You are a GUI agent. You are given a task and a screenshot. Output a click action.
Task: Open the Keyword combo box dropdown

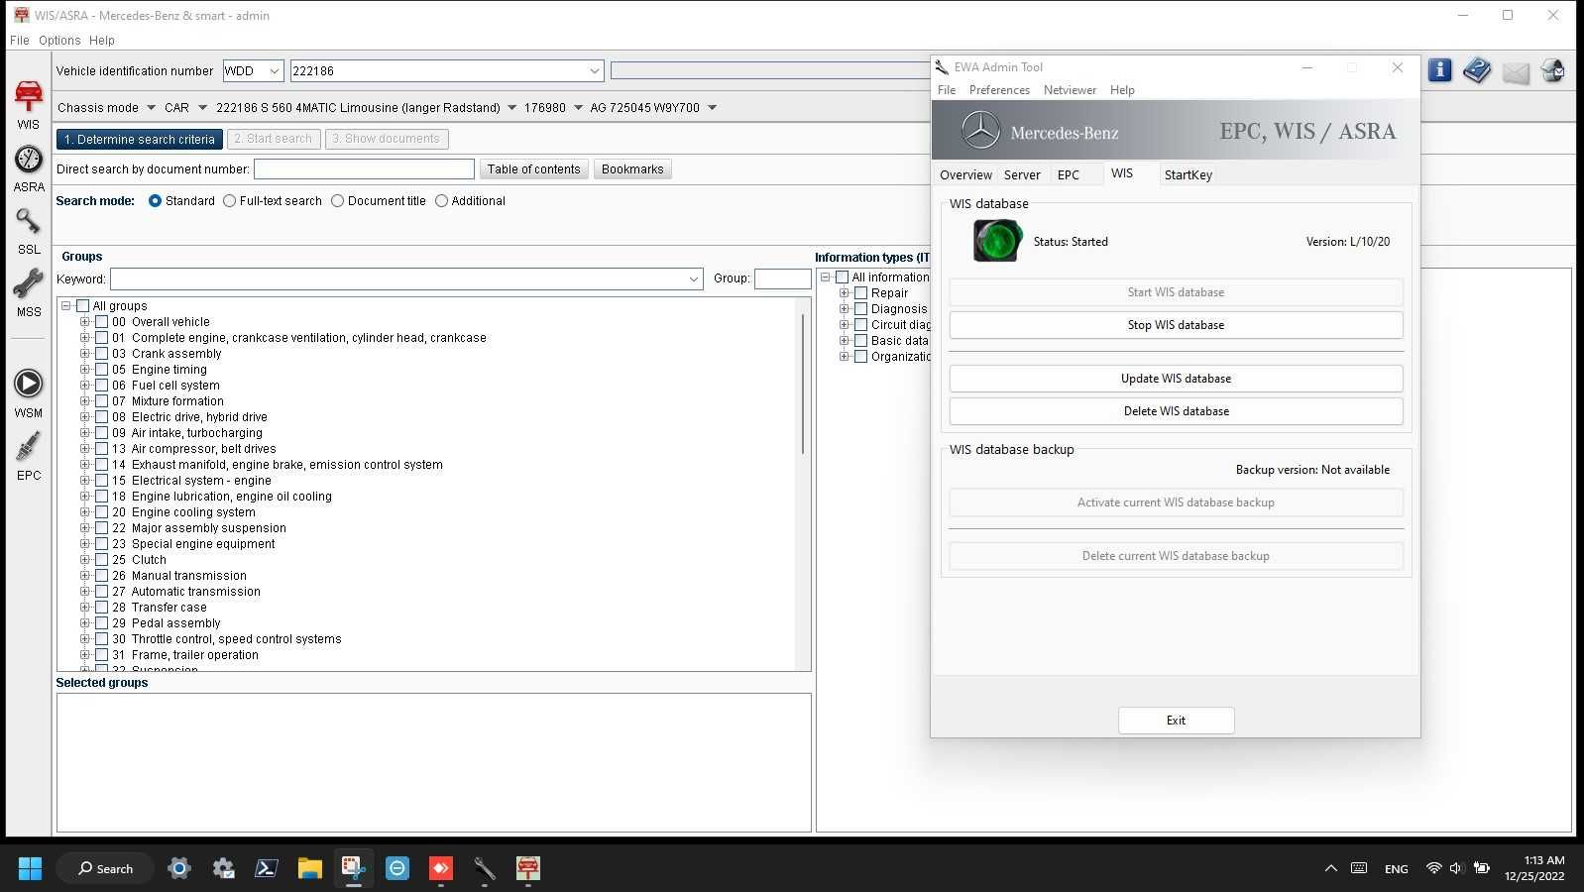click(693, 279)
